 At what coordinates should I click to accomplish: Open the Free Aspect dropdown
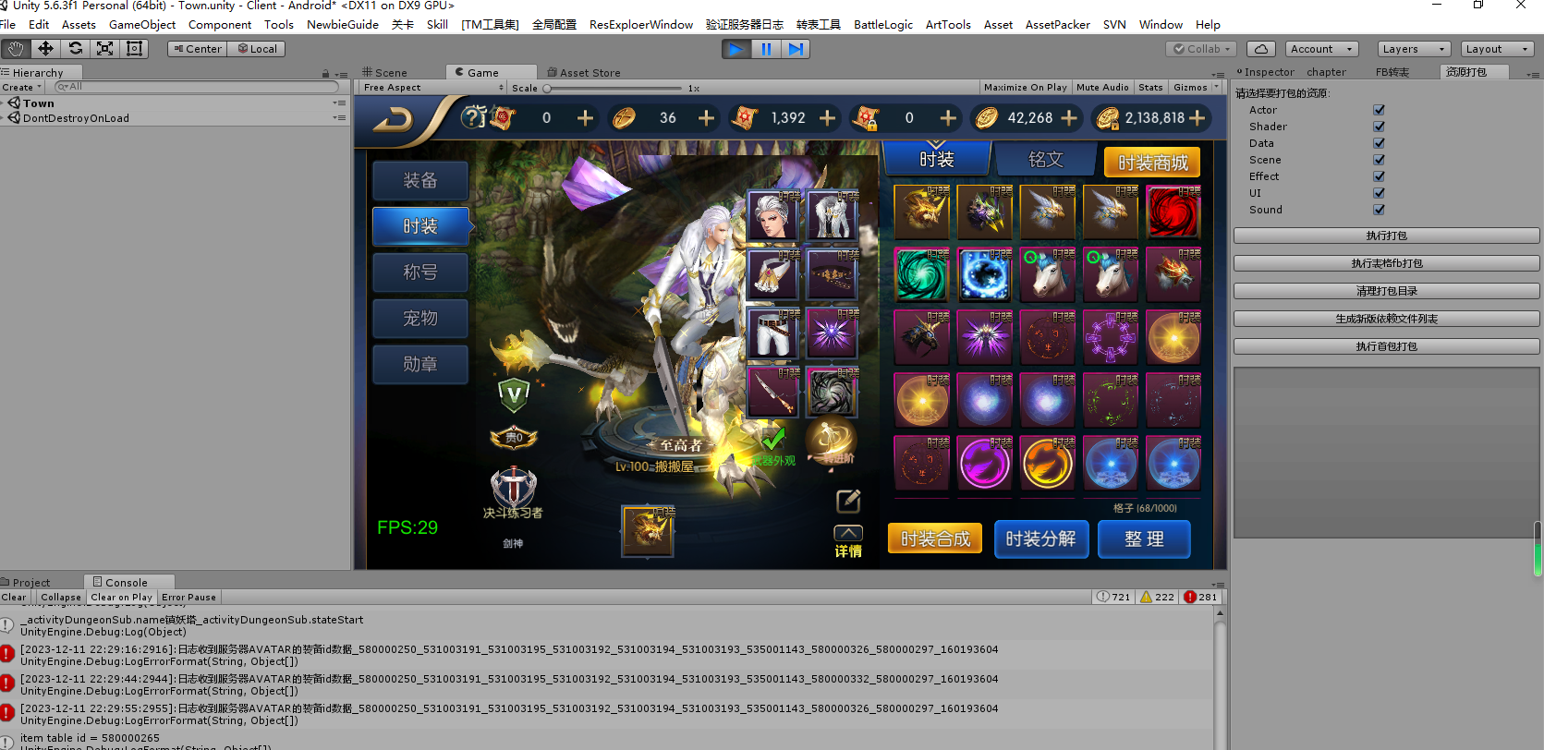point(432,88)
